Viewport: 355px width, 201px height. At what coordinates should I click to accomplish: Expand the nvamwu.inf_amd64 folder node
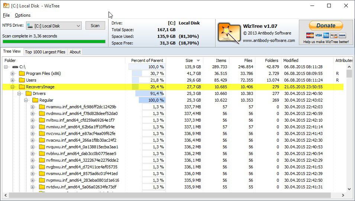point(32,107)
